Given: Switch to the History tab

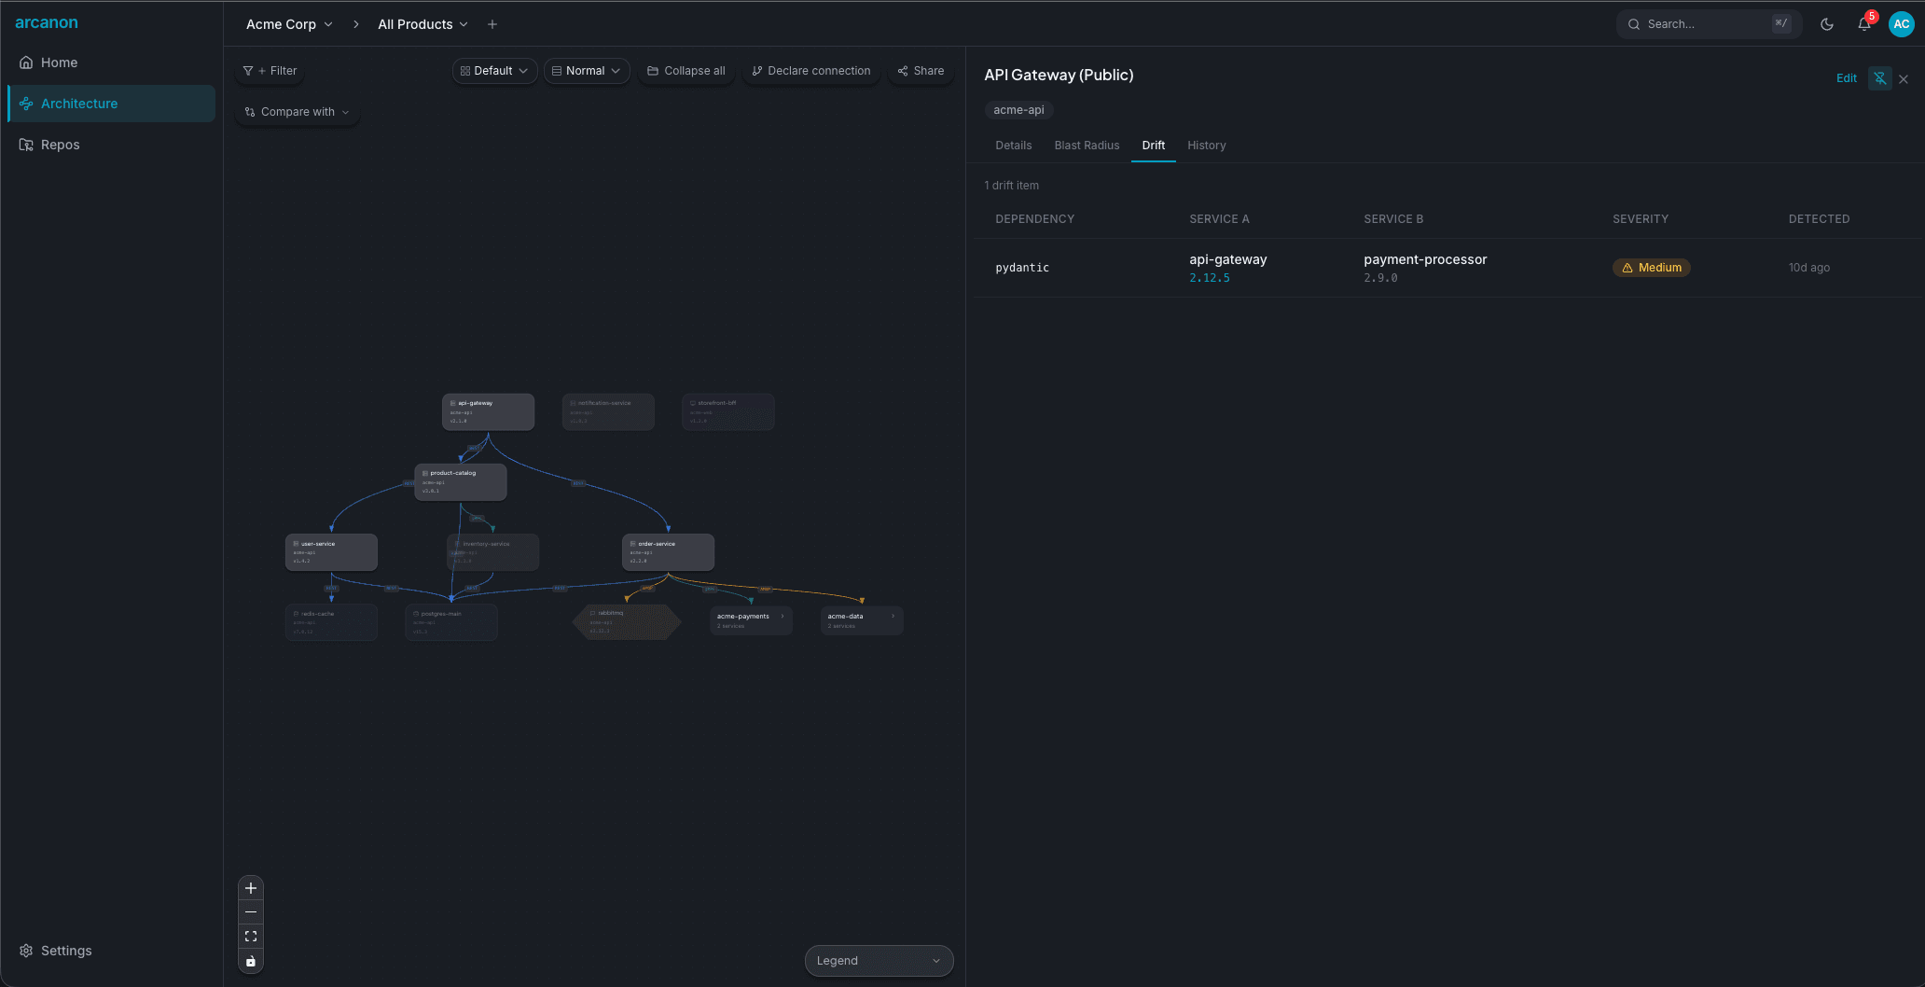Looking at the screenshot, I should [x=1206, y=146].
